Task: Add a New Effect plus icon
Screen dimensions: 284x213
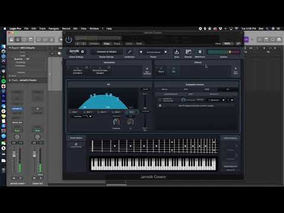Action: click(x=235, y=69)
